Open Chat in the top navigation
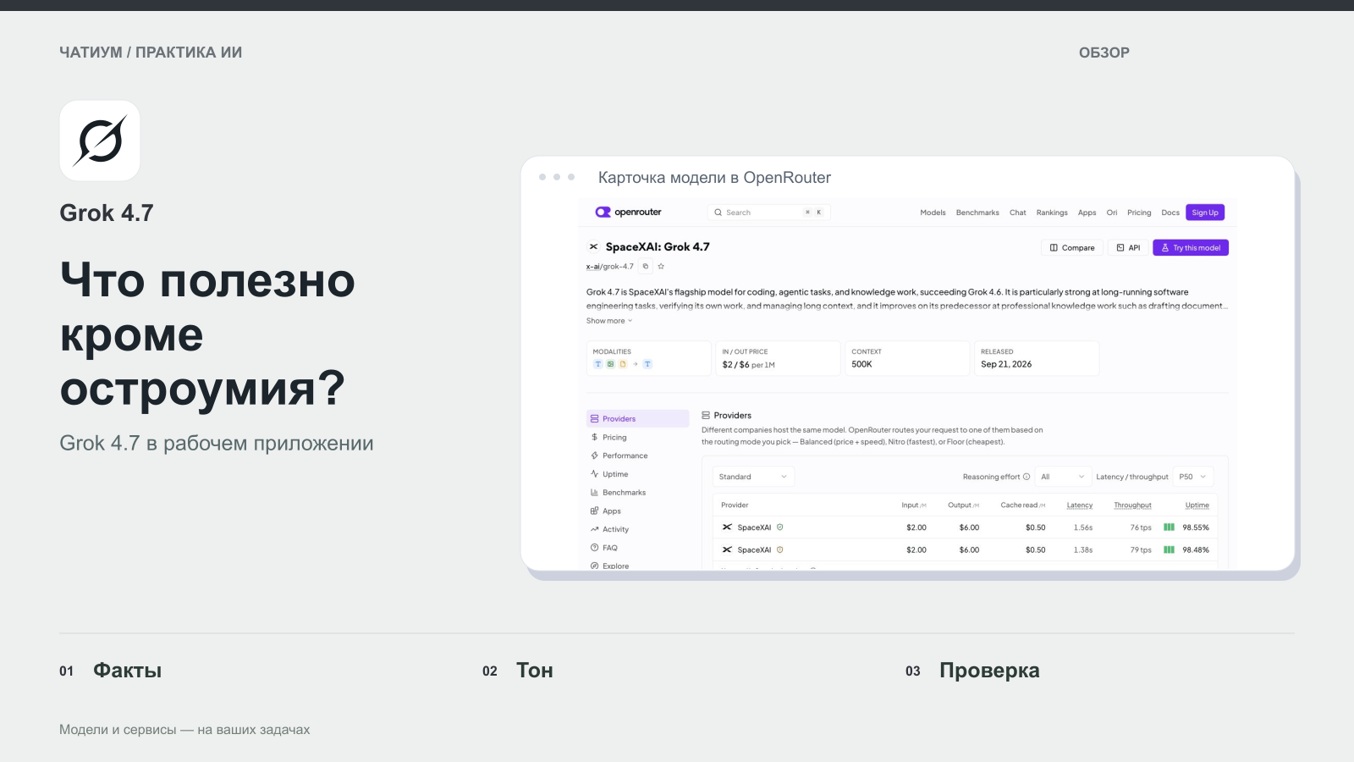The width and height of the screenshot is (1354, 762). (1018, 213)
